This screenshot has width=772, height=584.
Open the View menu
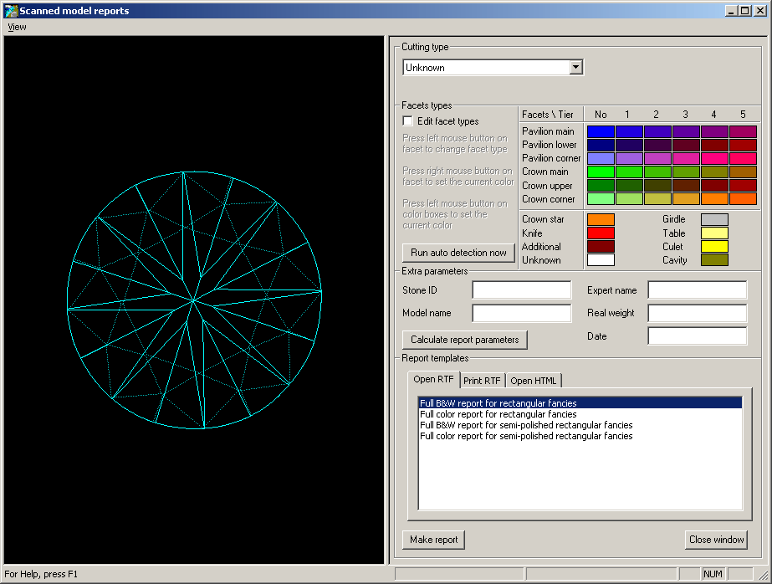click(x=17, y=27)
